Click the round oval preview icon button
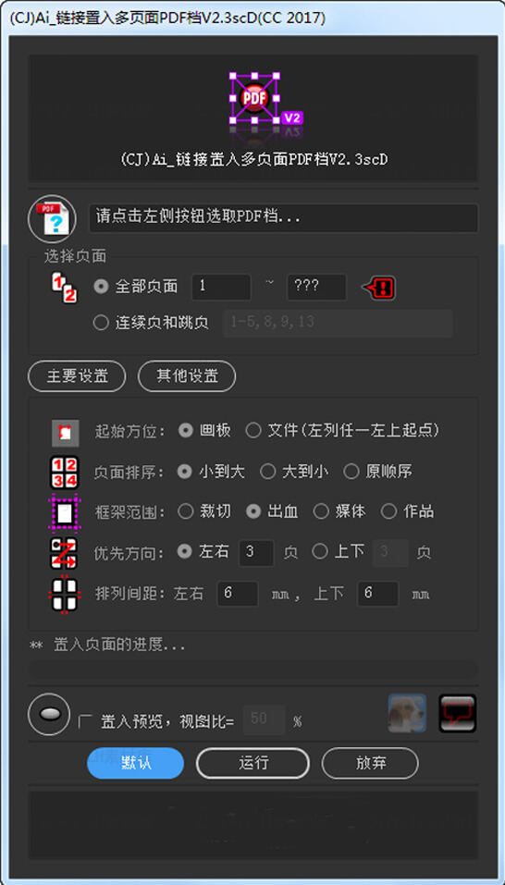Screen dimensions: 505x885 [x=49, y=714]
